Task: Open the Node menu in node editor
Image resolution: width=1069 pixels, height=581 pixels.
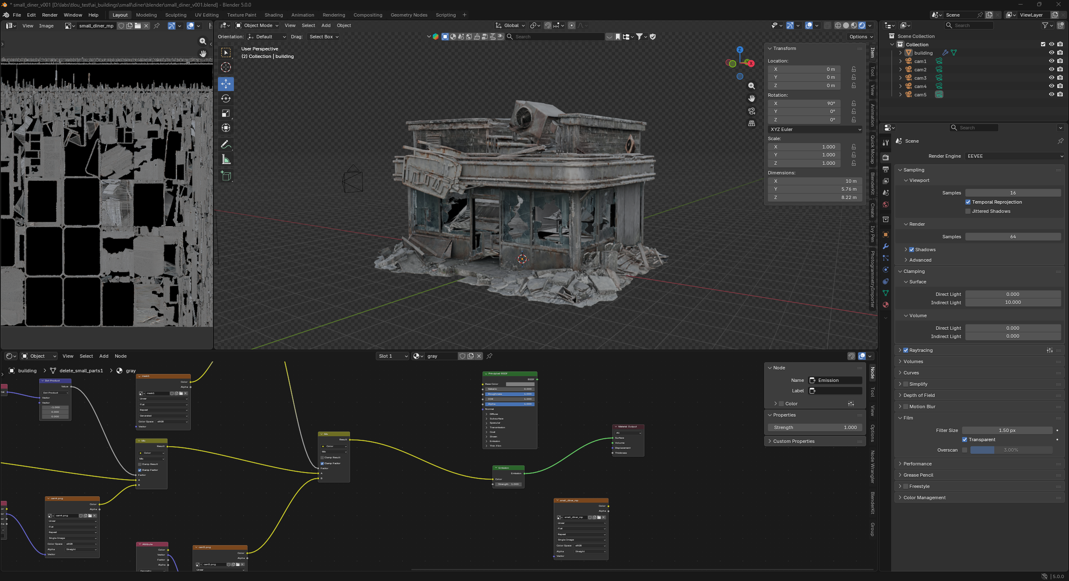Action: point(121,356)
